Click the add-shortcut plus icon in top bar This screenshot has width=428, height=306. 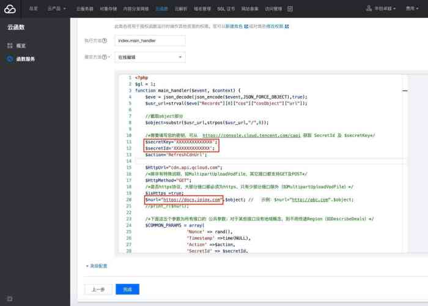click(290, 9)
